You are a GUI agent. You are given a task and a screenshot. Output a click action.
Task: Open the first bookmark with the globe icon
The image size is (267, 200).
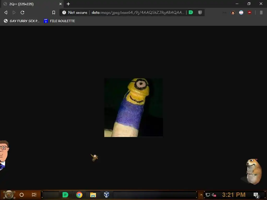point(22,21)
